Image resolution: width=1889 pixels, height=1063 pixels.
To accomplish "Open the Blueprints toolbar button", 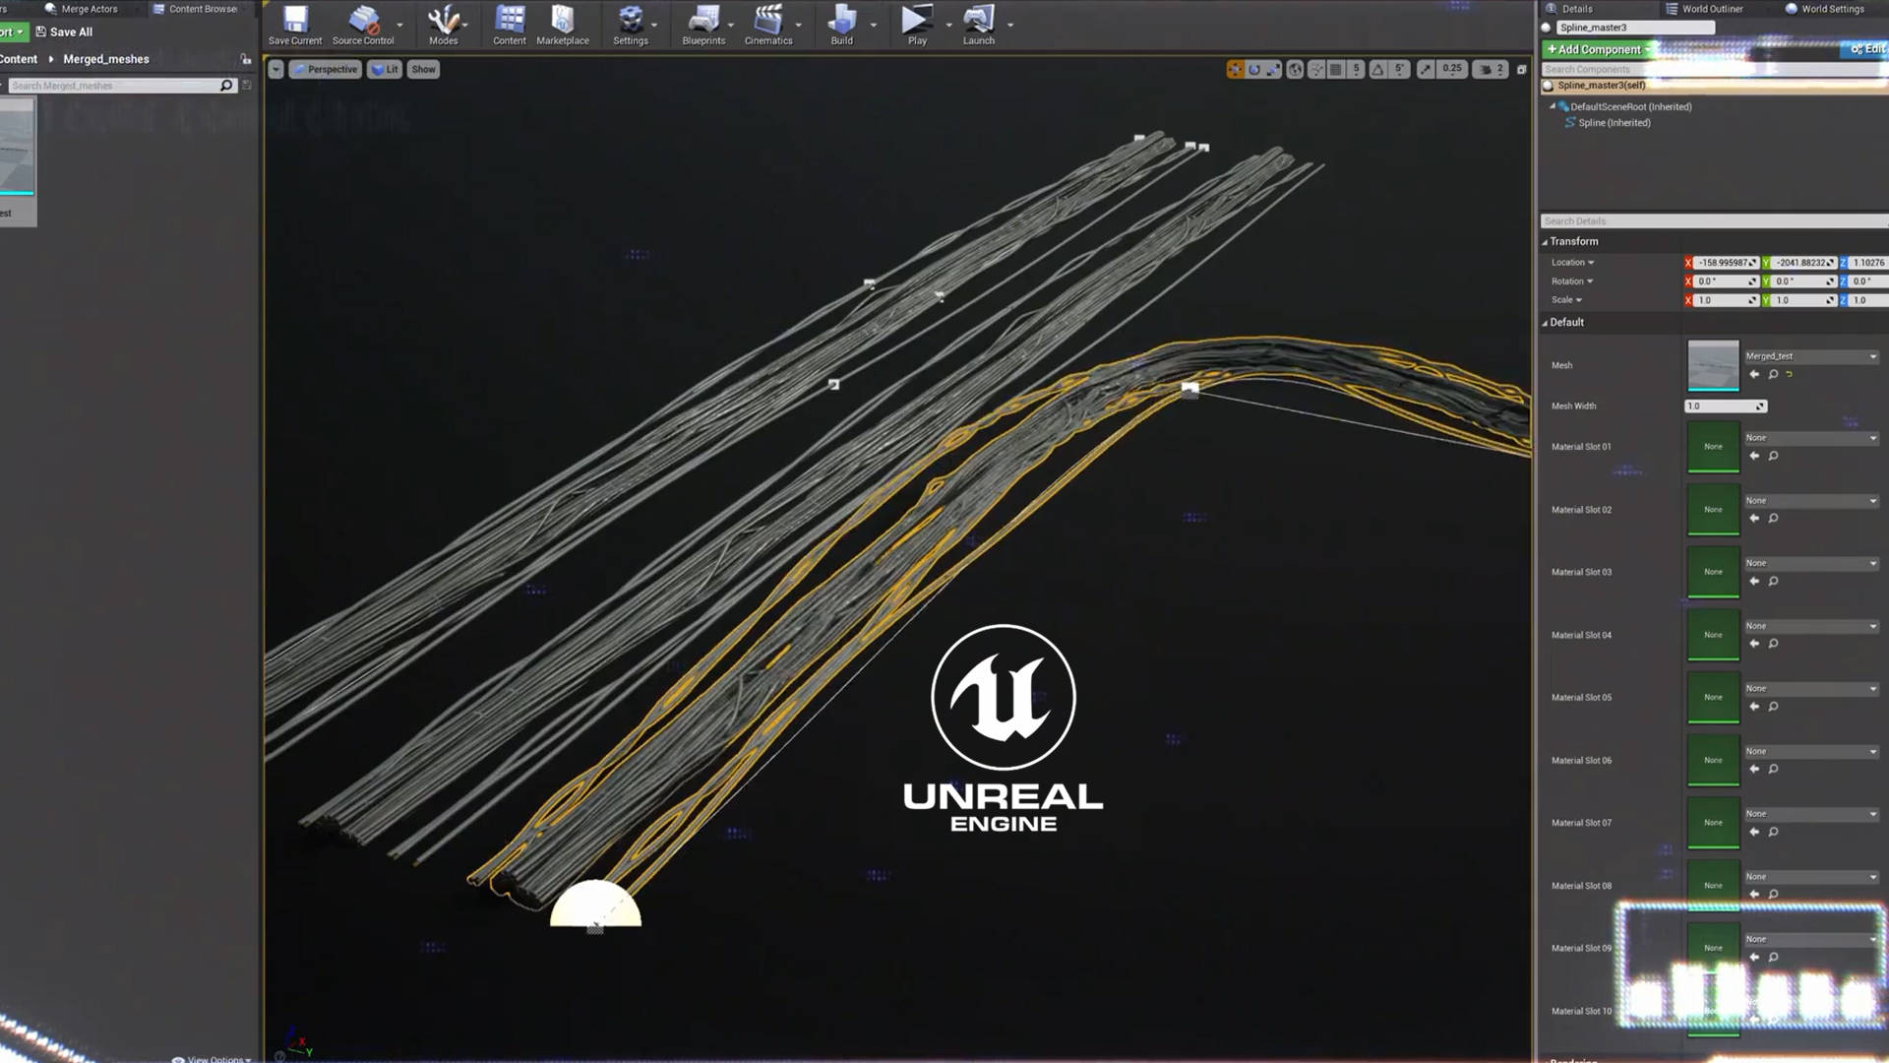I will 703,26.
